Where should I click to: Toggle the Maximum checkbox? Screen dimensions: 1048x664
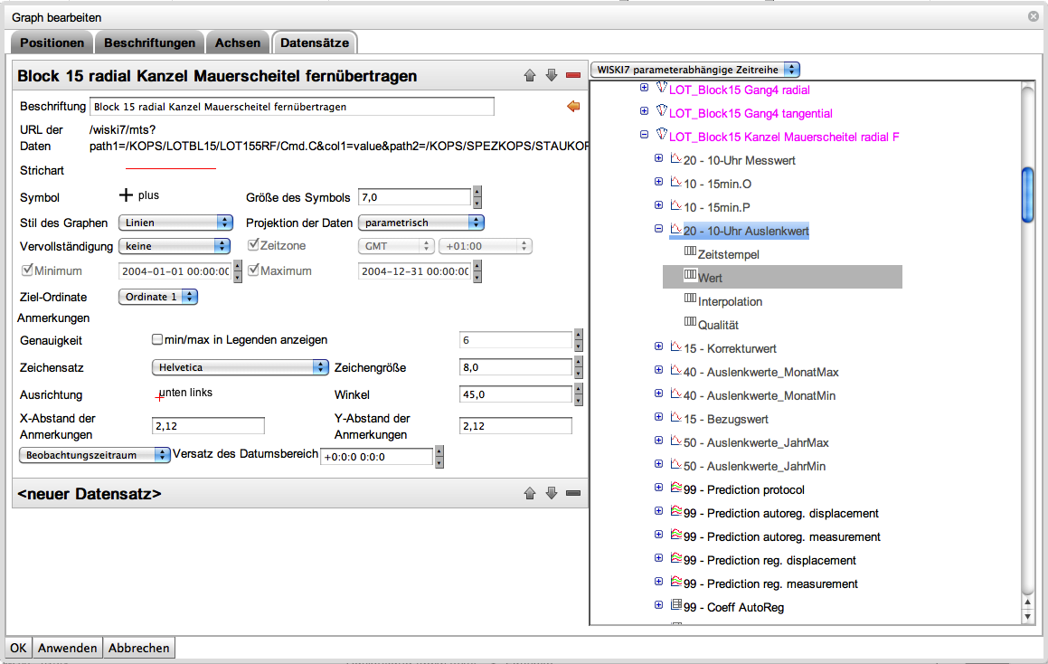[x=253, y=270]
